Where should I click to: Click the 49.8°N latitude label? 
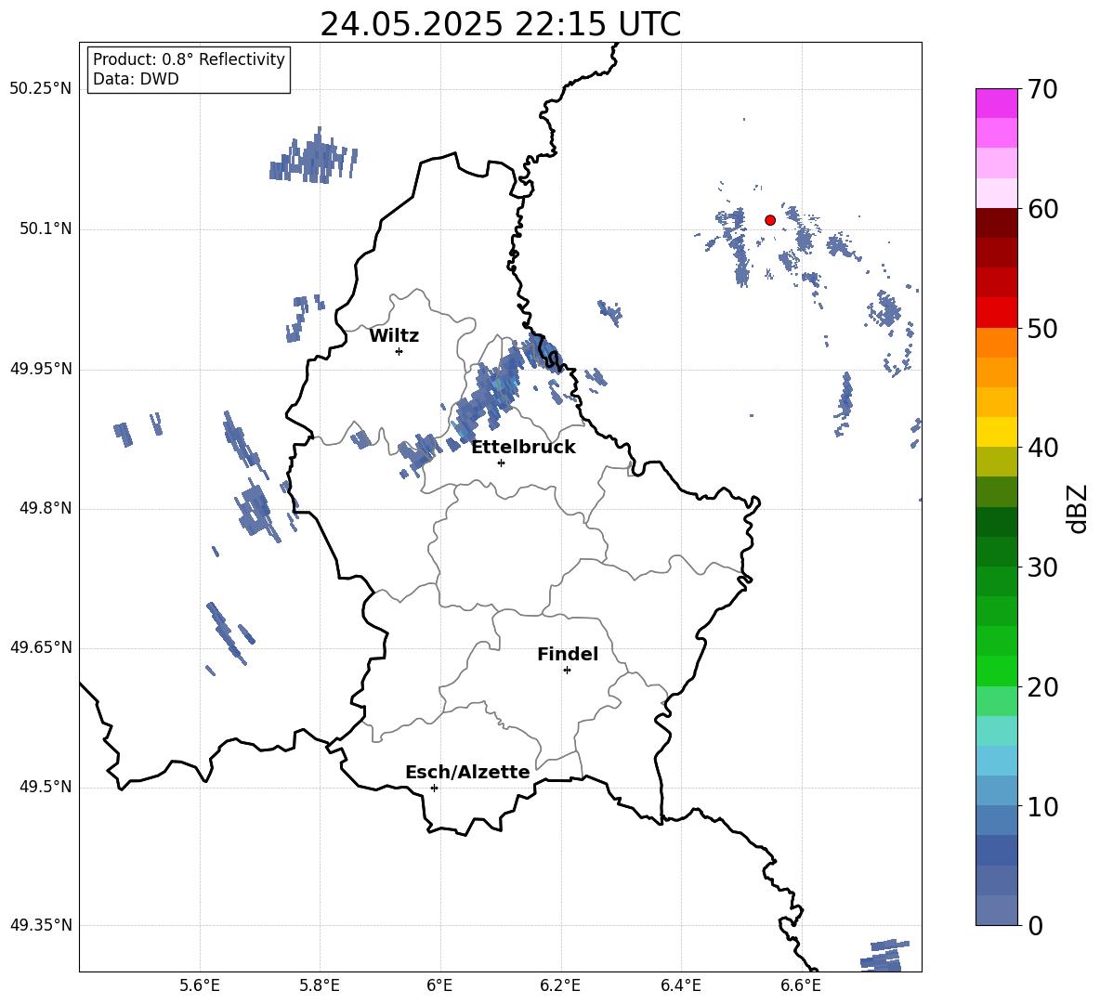click(x=46, y=508)
